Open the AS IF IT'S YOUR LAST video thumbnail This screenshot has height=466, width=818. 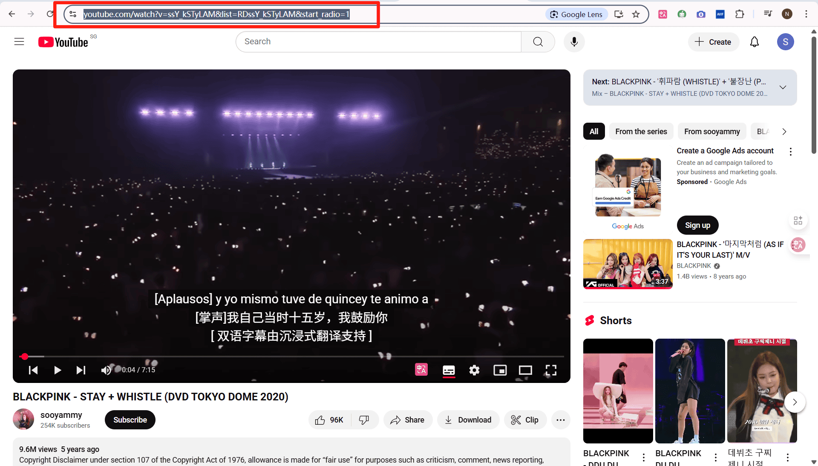point(628,264)
